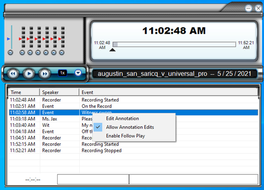The width and height of the screenshot is (264, 190).
Task: Select the On the Record event row
Action: pyautogui.click(x=133, y=106)
